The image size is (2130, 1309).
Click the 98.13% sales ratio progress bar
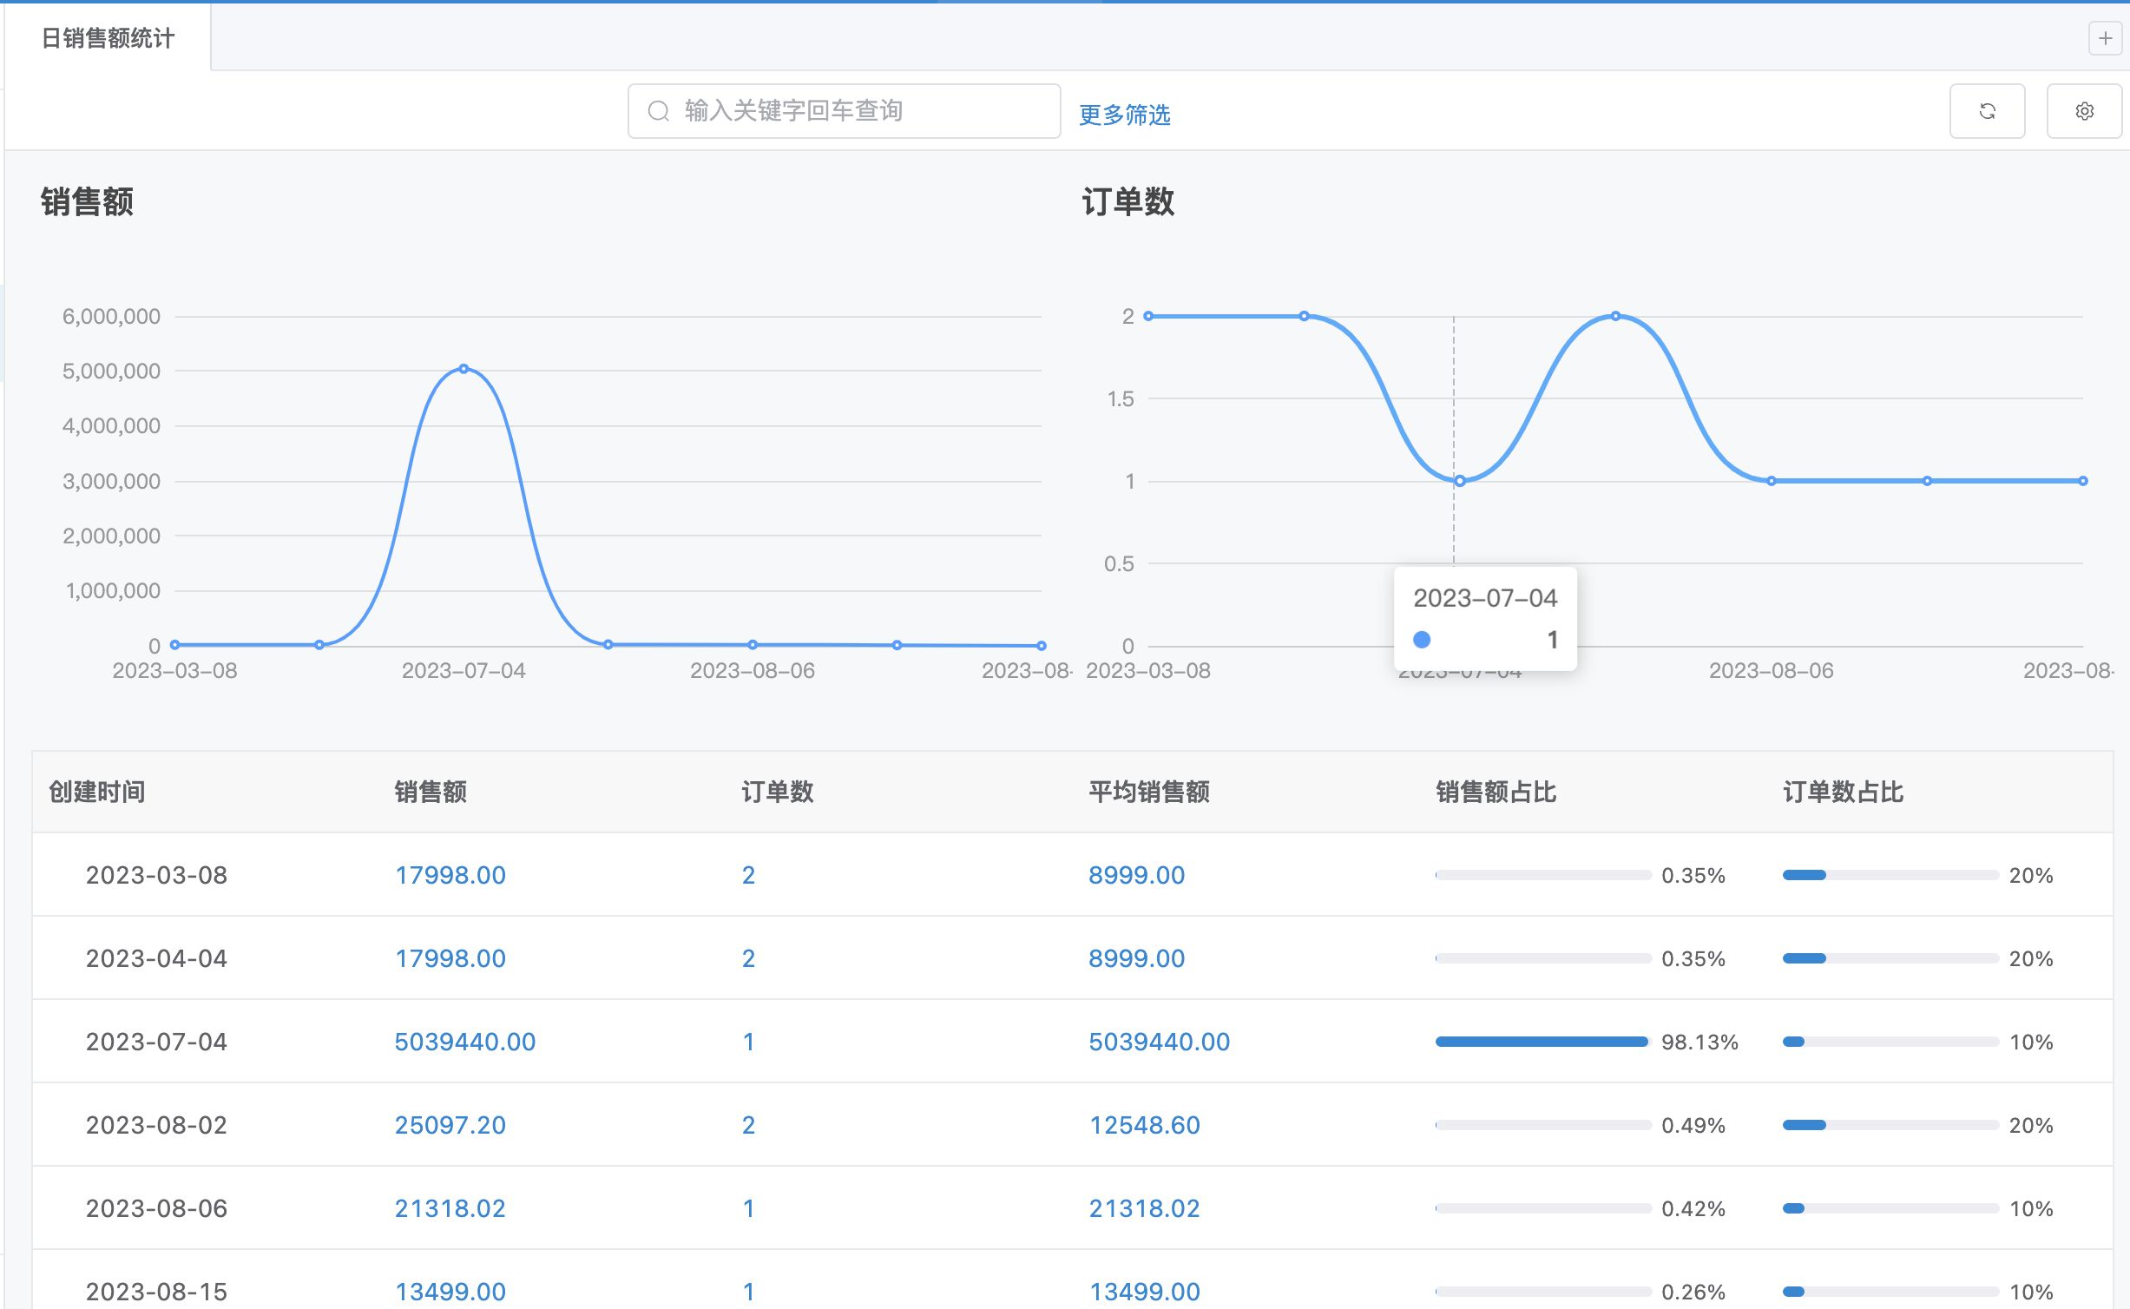[x=1542, y=1042]
